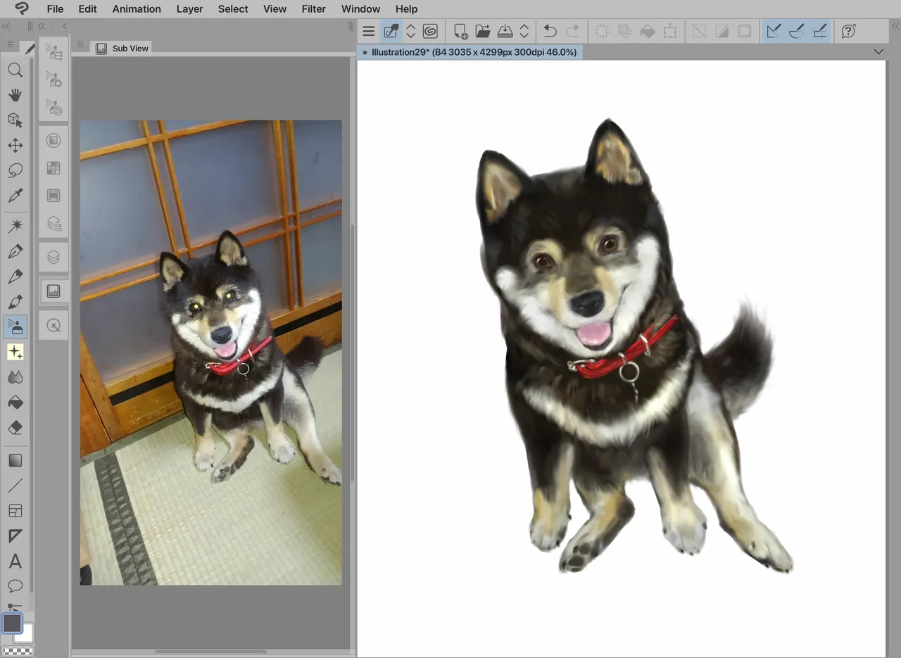Collapse the tool palette double-arrow
The image size is (901, 658).
pos(6,26)
